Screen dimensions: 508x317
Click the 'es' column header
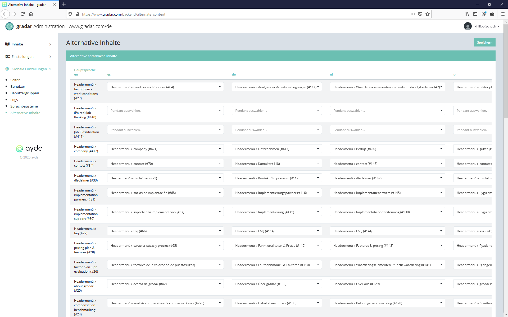point(109,74)
